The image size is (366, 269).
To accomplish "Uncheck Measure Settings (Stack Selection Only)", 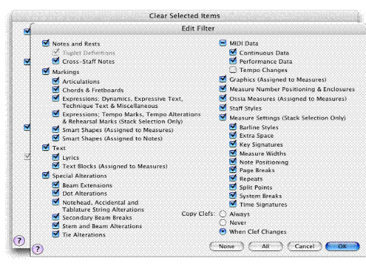I will click(223, 118).
